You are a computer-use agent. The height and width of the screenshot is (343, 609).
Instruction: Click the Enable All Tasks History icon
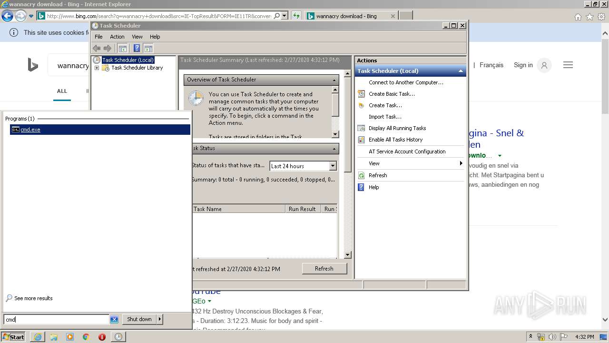point(362,140)
